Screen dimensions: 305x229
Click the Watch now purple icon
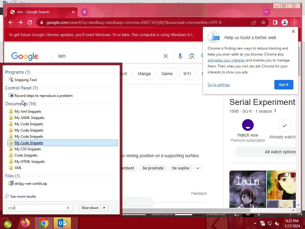pos(248,125)
